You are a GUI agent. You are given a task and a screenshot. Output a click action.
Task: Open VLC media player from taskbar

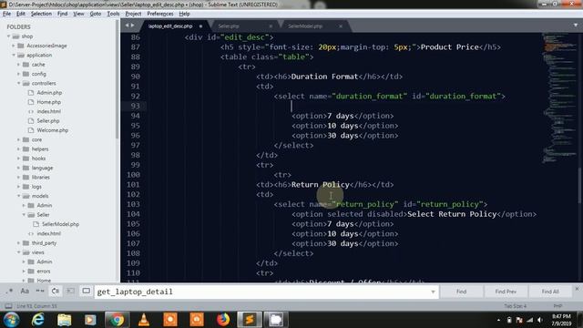click(144, 320)
